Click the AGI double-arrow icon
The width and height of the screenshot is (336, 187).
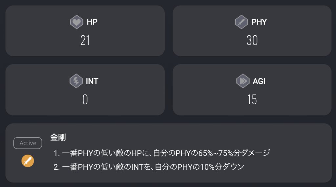click(x=243, y=81)
